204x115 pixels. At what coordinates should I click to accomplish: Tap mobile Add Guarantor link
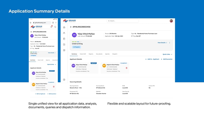52,94
